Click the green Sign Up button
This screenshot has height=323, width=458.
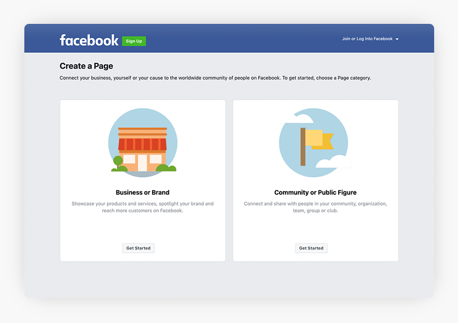click(x=134, y=41)
